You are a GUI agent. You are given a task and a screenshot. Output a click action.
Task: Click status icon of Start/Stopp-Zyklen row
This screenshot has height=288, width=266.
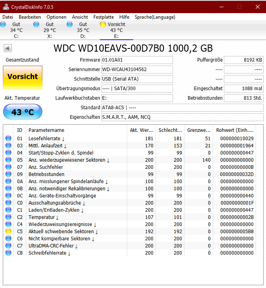[8, 153]
